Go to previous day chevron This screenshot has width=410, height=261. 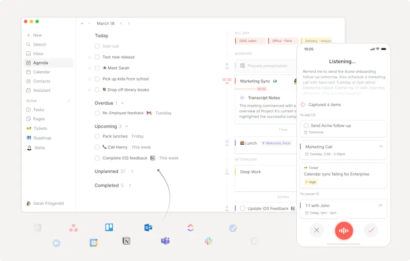pos(121,24)
